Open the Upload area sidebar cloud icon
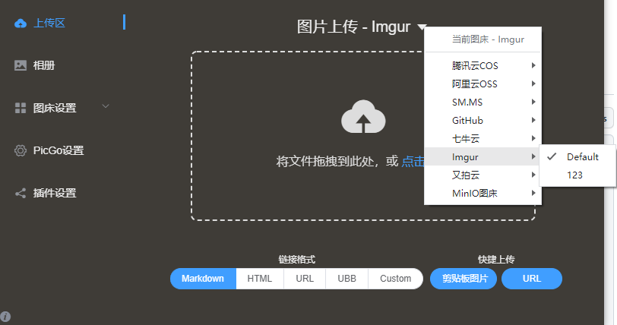Image resolution: width=617 pixels, height=325 pixels. click(x=21, y=23)
